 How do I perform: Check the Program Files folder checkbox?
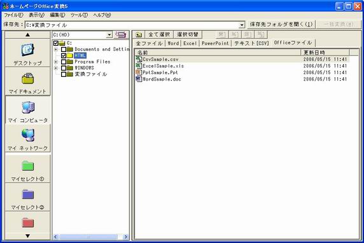click(64, 62)
